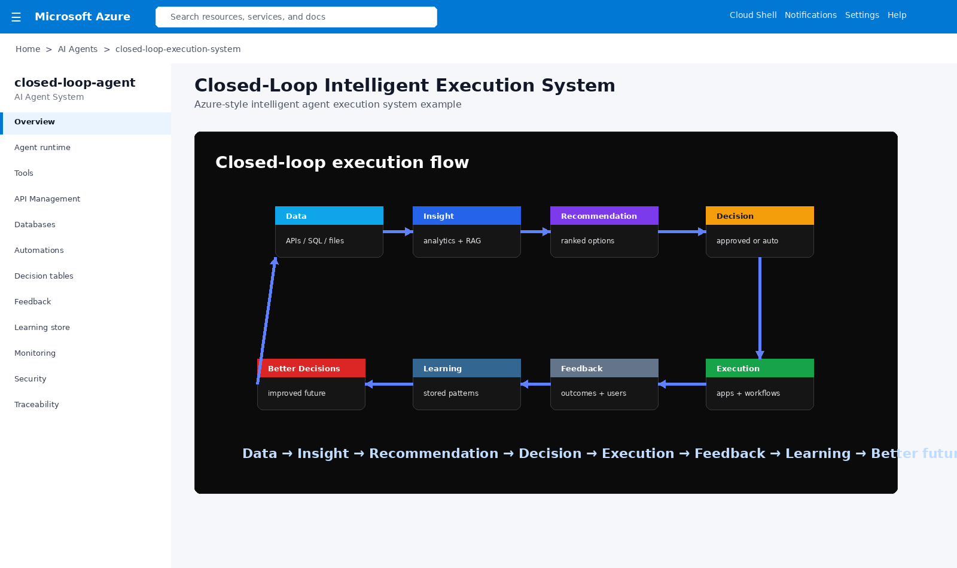The width and height of the screenshot is (957, 568).
Task: Click the Feedback node header in diagram
Action: coord(604,368)
